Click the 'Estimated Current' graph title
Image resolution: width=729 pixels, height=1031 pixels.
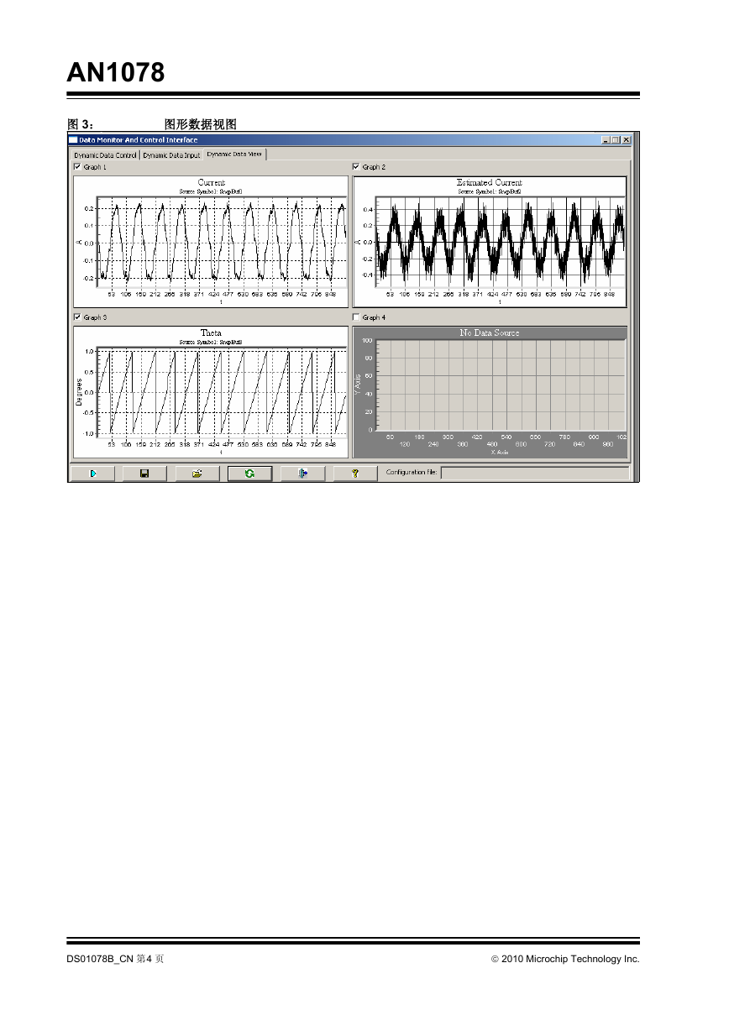(490, 182)
